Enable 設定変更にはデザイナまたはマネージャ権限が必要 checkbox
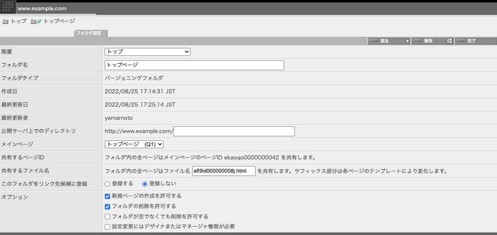Image resolution: width=497 pixels, height=235 pixels. click(x=108, y=227)
